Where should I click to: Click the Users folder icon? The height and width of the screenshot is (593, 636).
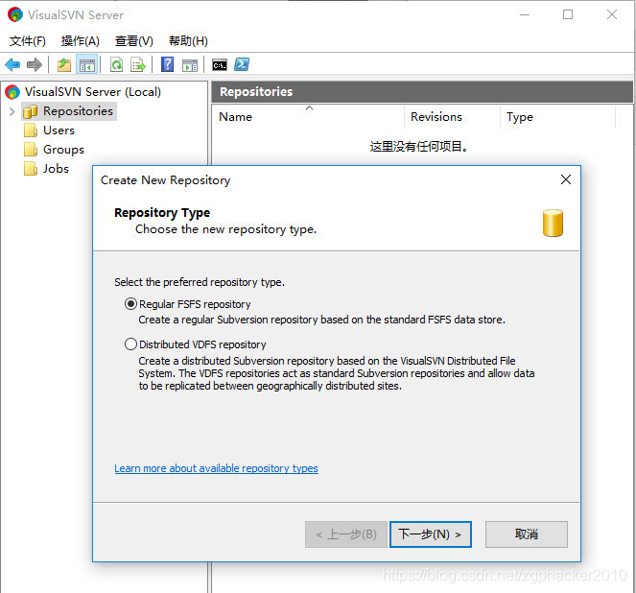[x=31, y=130]
